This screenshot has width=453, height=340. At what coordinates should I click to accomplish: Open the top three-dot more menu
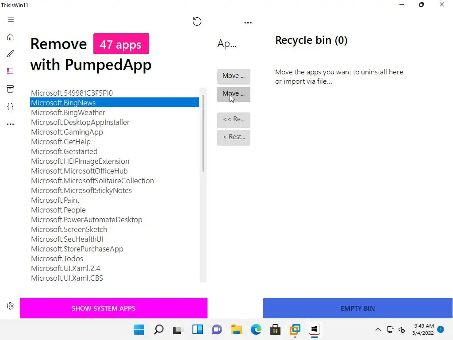248,23
